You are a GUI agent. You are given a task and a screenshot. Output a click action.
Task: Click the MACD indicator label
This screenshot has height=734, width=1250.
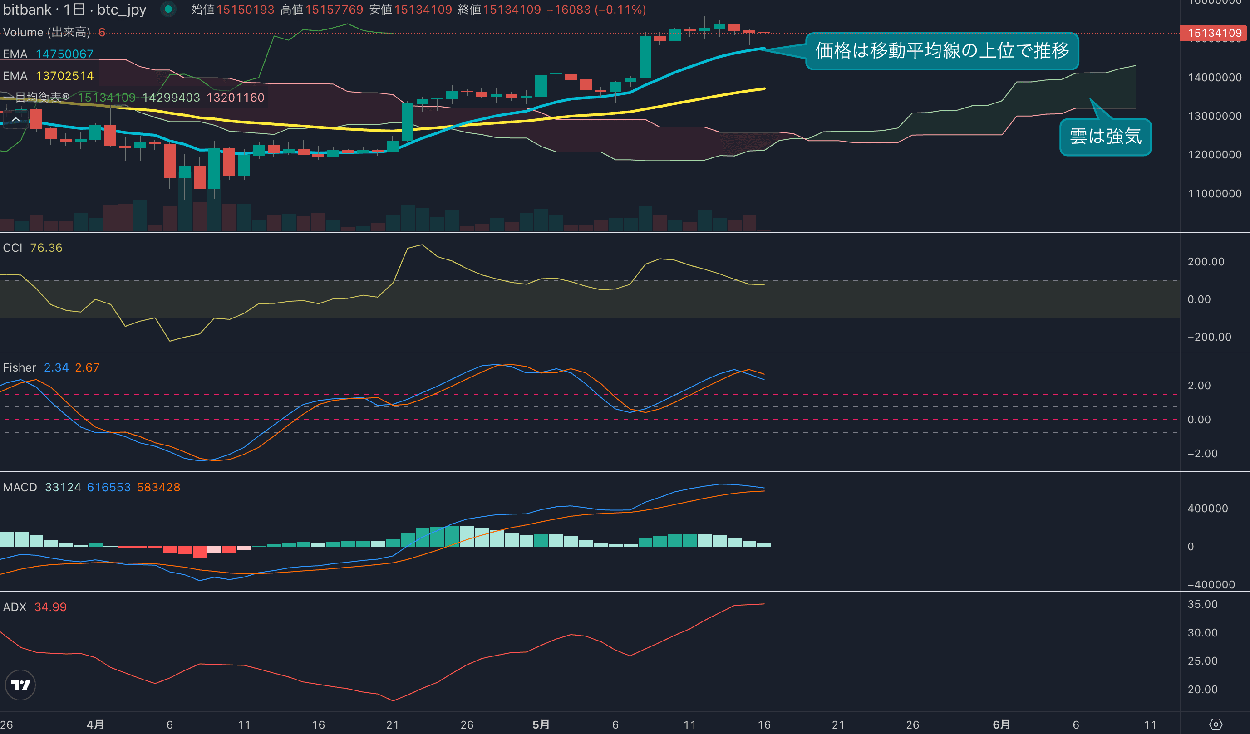coord(20,487)
